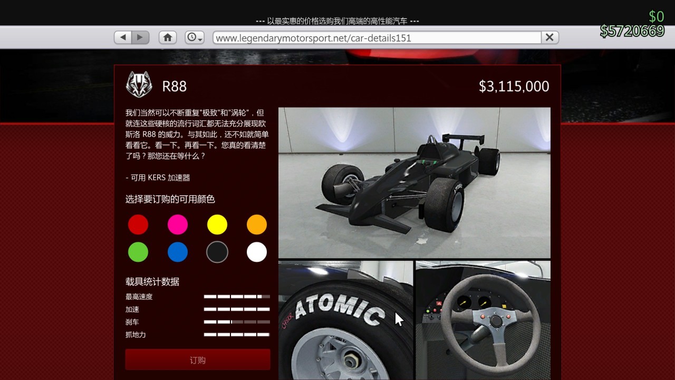675x380 pixels.
Task: View the Atomic tire close-up photo
Action: pyautogui.click(x=346, y=320)
